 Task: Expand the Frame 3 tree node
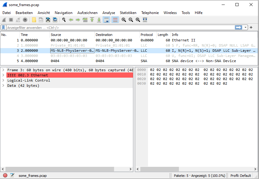point(3,70)
